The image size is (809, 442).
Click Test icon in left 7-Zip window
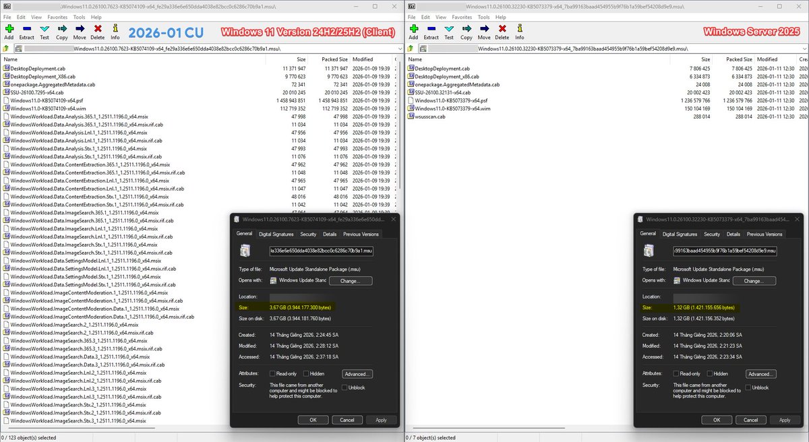tap(44, 29)
